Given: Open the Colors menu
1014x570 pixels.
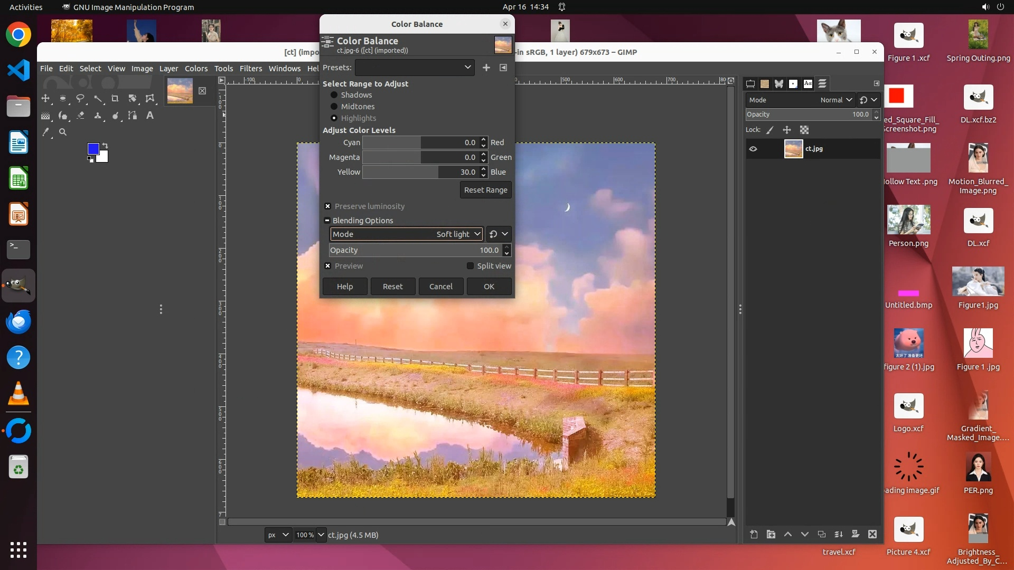Looking at the screenshot, I should [x=196, y=69].
